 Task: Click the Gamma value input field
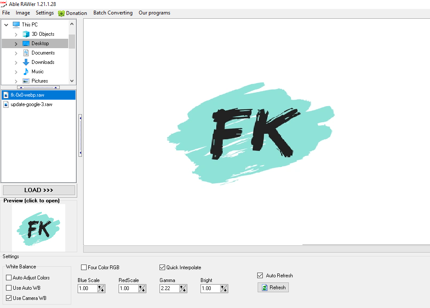169,288
